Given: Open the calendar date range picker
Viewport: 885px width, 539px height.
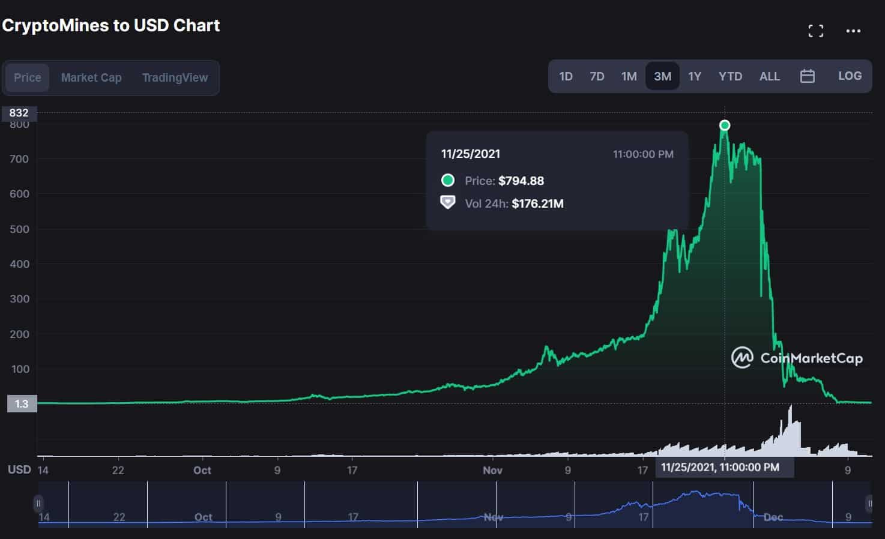Looking at the screenshot, I should tap(807, 76).
